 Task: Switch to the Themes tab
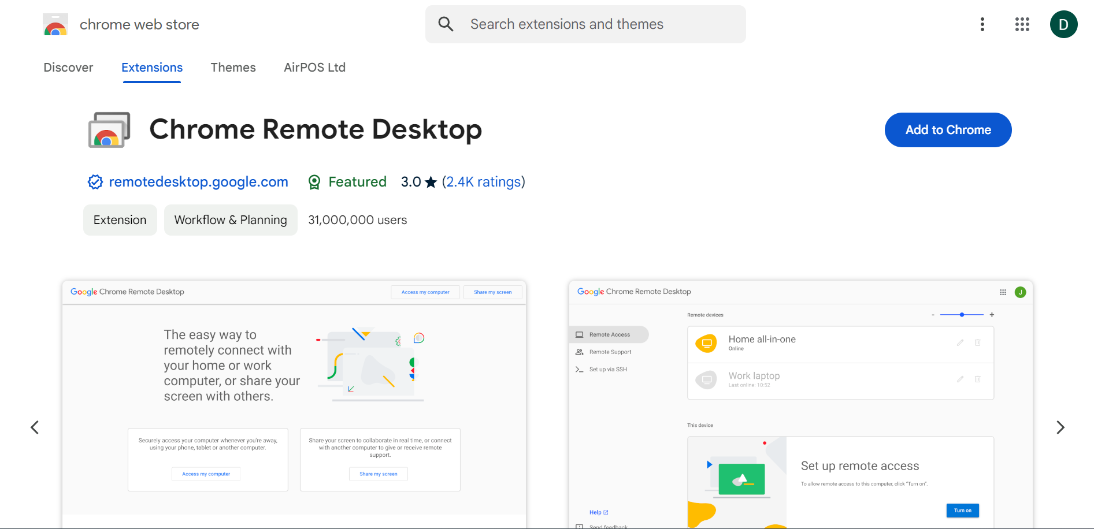(233, 68)
